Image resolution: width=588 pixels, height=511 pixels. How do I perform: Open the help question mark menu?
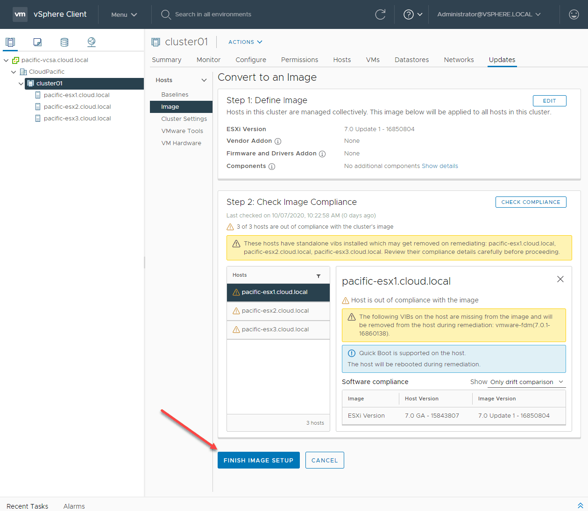pyautogui.click(x=413, y=14)
